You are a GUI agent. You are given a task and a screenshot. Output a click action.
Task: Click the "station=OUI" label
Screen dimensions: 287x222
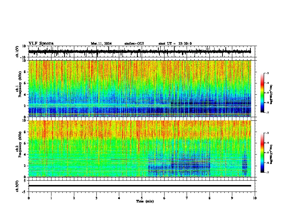[x=134, y=44]
